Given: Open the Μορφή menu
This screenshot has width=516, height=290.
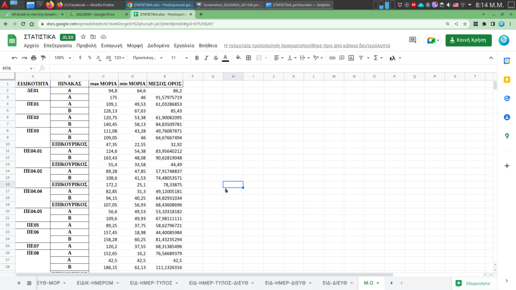Looking at the screenshot, I should tap(135, 46).
